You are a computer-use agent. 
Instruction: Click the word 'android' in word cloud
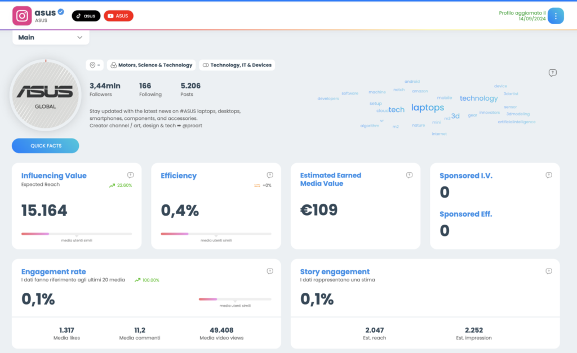tap(412, 82)
